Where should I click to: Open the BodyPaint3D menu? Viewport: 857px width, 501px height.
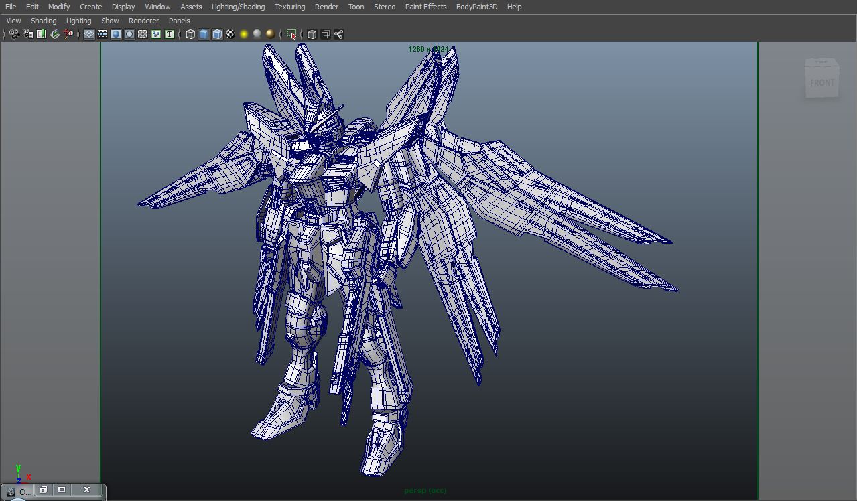coord(476,7)
